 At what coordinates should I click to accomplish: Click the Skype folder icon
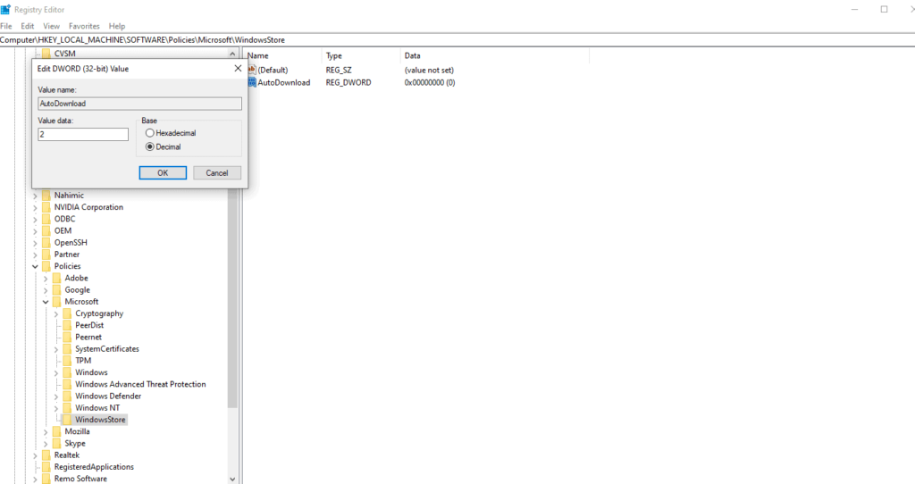pyautogui.click(x=56, y=443)
